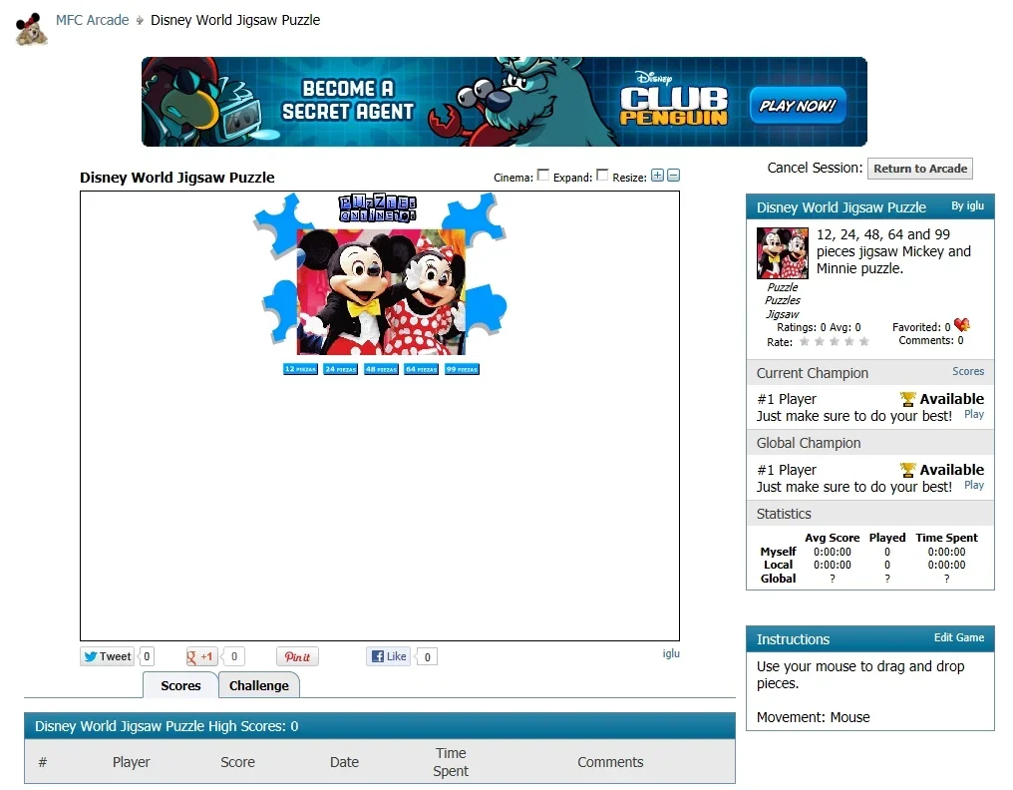The width and height of the screenshot is (1013, 790).
Task: Click the Google +1 count bubble
Action: click(x=234, y=656)
